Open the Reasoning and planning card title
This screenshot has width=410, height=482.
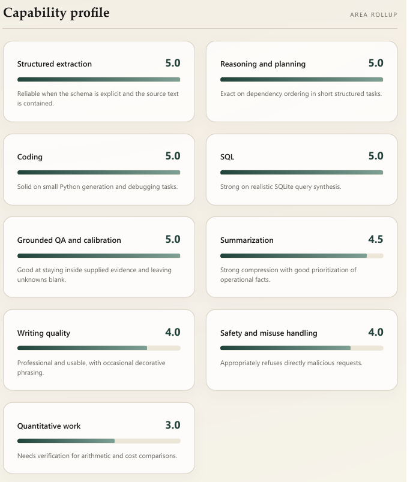(263, 64)
